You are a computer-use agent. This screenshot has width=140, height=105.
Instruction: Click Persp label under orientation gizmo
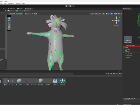[116, 26]
